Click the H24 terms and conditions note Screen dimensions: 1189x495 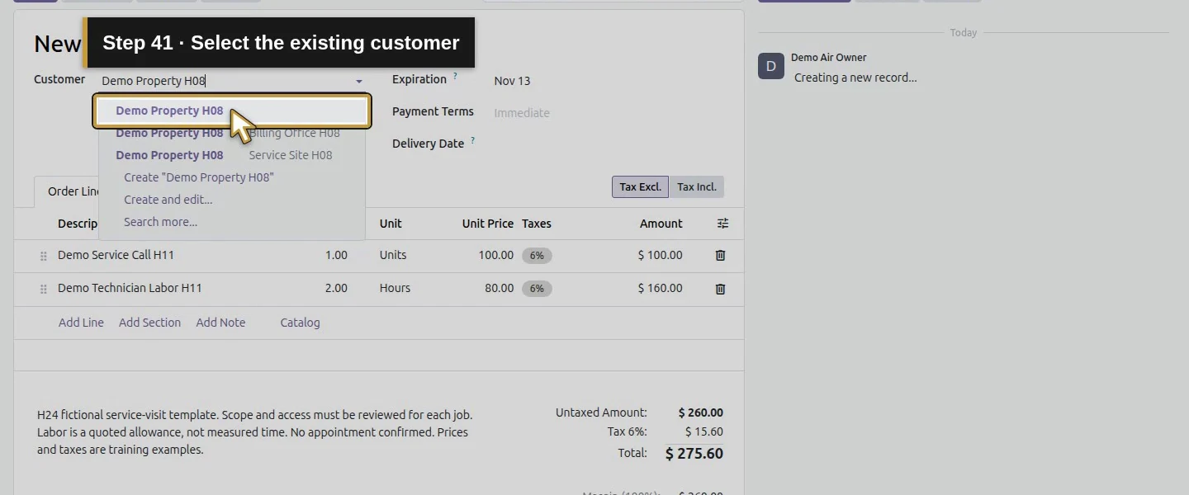(x=255, y=432)
